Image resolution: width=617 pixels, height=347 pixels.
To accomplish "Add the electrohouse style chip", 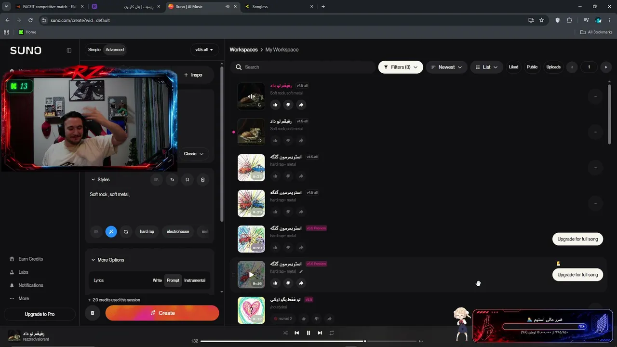I will coord(178,232).
